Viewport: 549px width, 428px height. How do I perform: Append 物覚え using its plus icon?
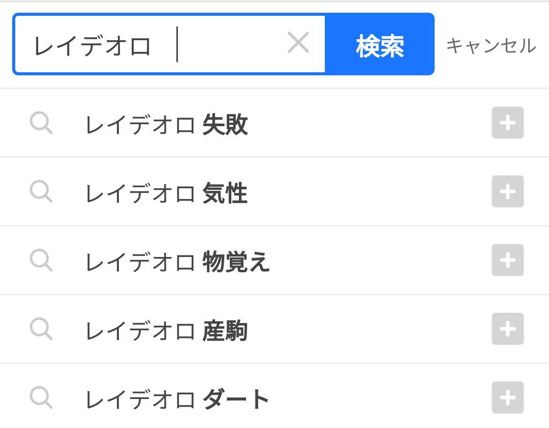(507, 260)
